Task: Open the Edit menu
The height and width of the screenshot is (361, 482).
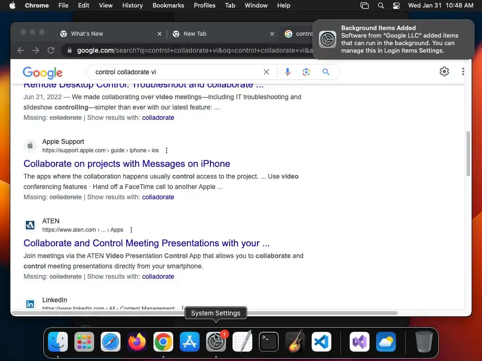Action: [x=84, y=5]
